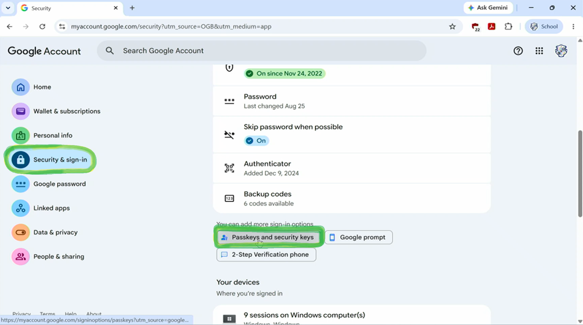
Task: Go to Data & privacy page
Action: 45,232
